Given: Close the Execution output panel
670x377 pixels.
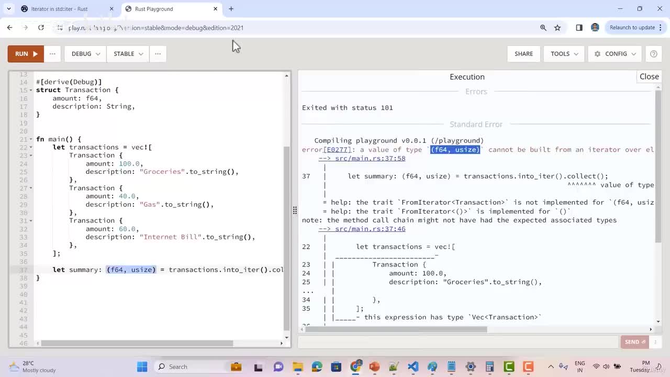Looking at the screenshot, I should click(x=649, y=76).
